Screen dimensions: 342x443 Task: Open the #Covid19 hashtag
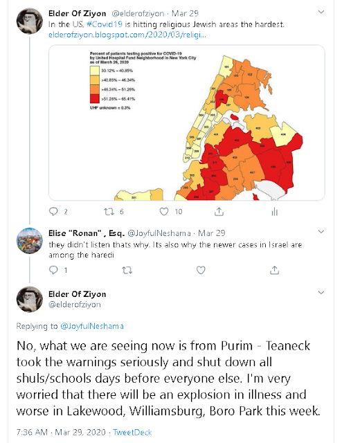coord(105,24)
